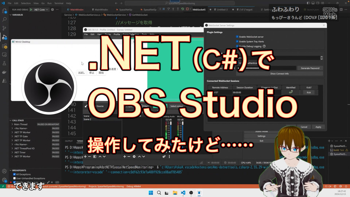Toggle Enable Debug Logging checkbox
Screen dimensions: 350x197
point(237,46)
